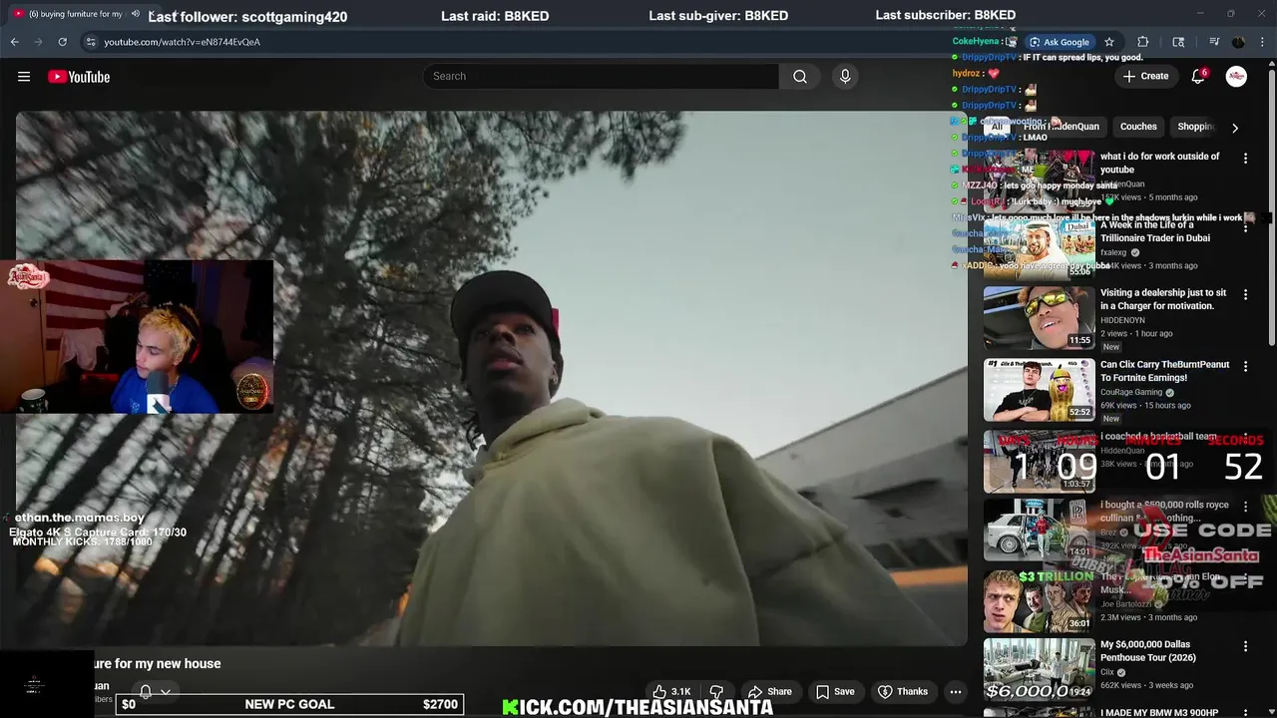Open 'A Week in the Life of a Trillionaire Trader' title
This screenshot has width=1277, height=718.
[x=1154, y=231]
